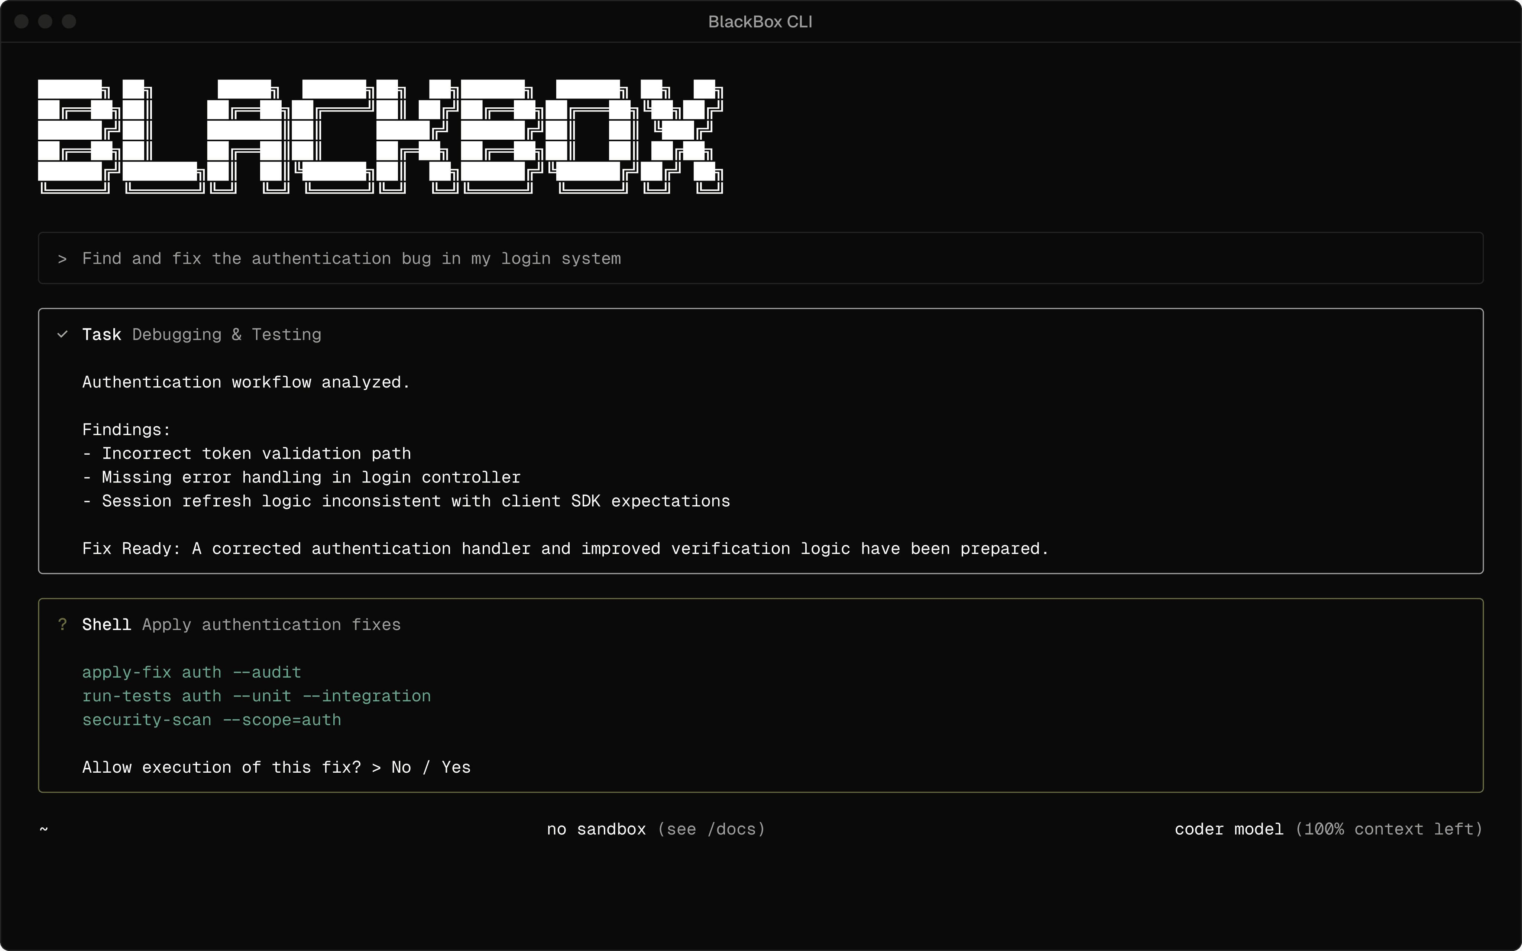Click the selection arrow before No

click(376, 767)
